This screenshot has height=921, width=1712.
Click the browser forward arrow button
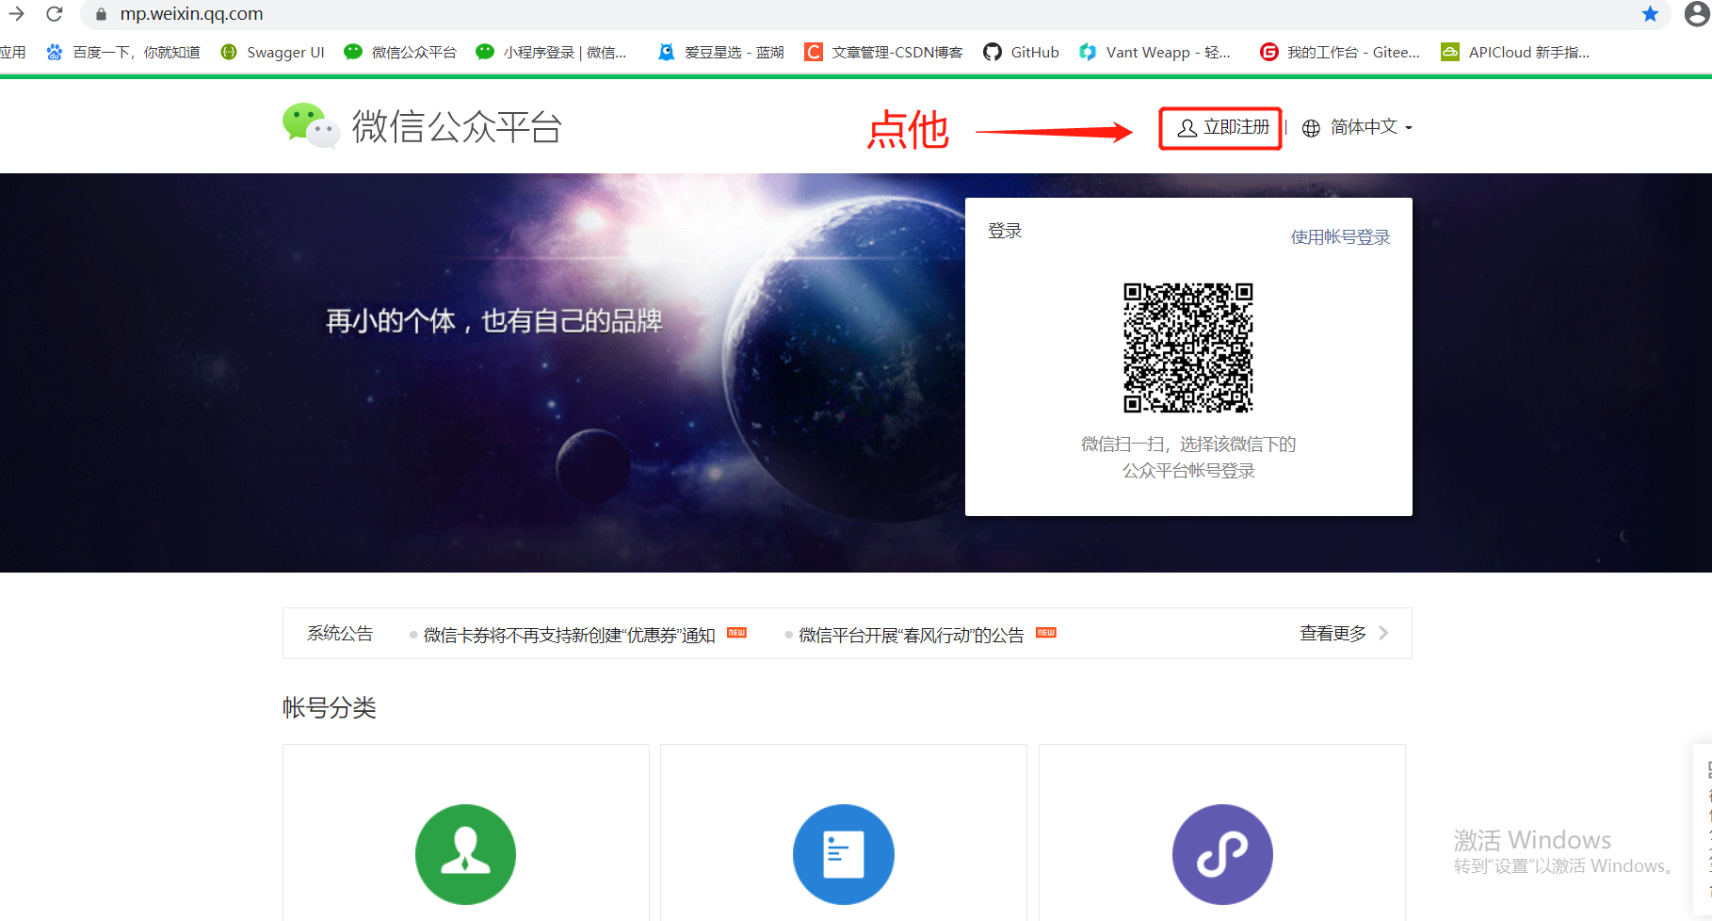click(x=17, y=14)
